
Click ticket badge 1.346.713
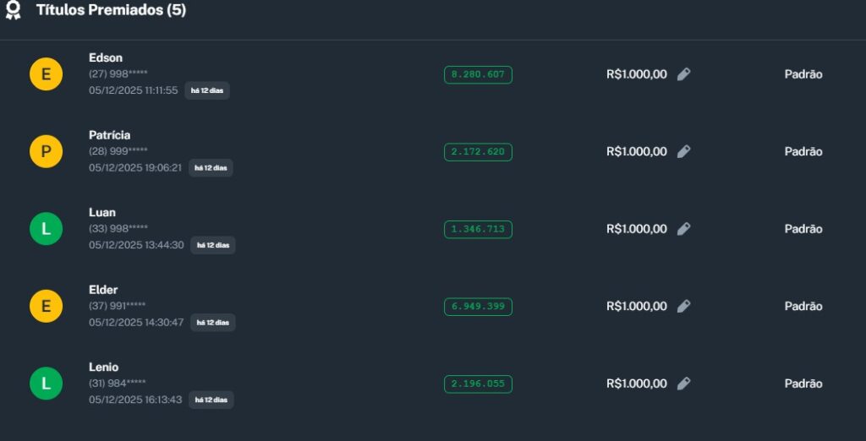coord(478,229)
